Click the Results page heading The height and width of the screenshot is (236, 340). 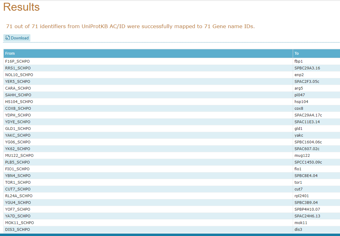21,7
